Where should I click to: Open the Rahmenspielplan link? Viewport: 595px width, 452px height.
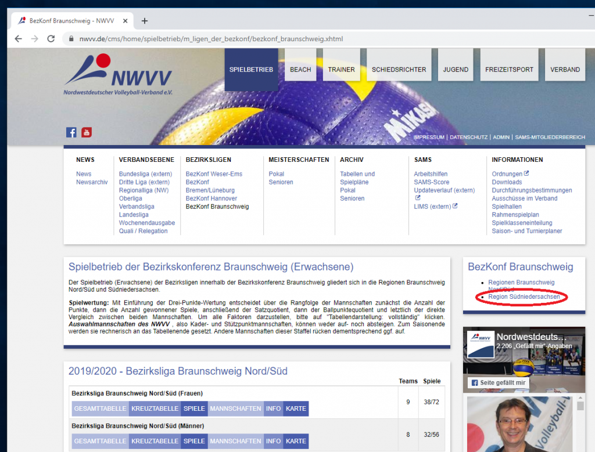coord(515,215)
